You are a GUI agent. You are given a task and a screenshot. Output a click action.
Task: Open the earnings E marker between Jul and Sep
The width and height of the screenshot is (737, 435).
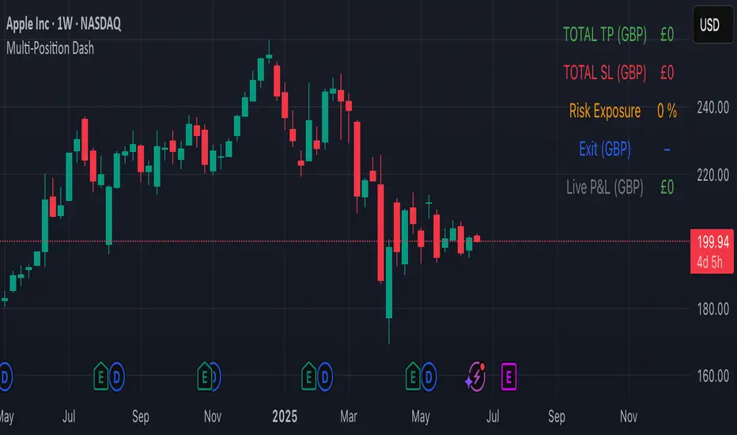(x=101, y=376)
